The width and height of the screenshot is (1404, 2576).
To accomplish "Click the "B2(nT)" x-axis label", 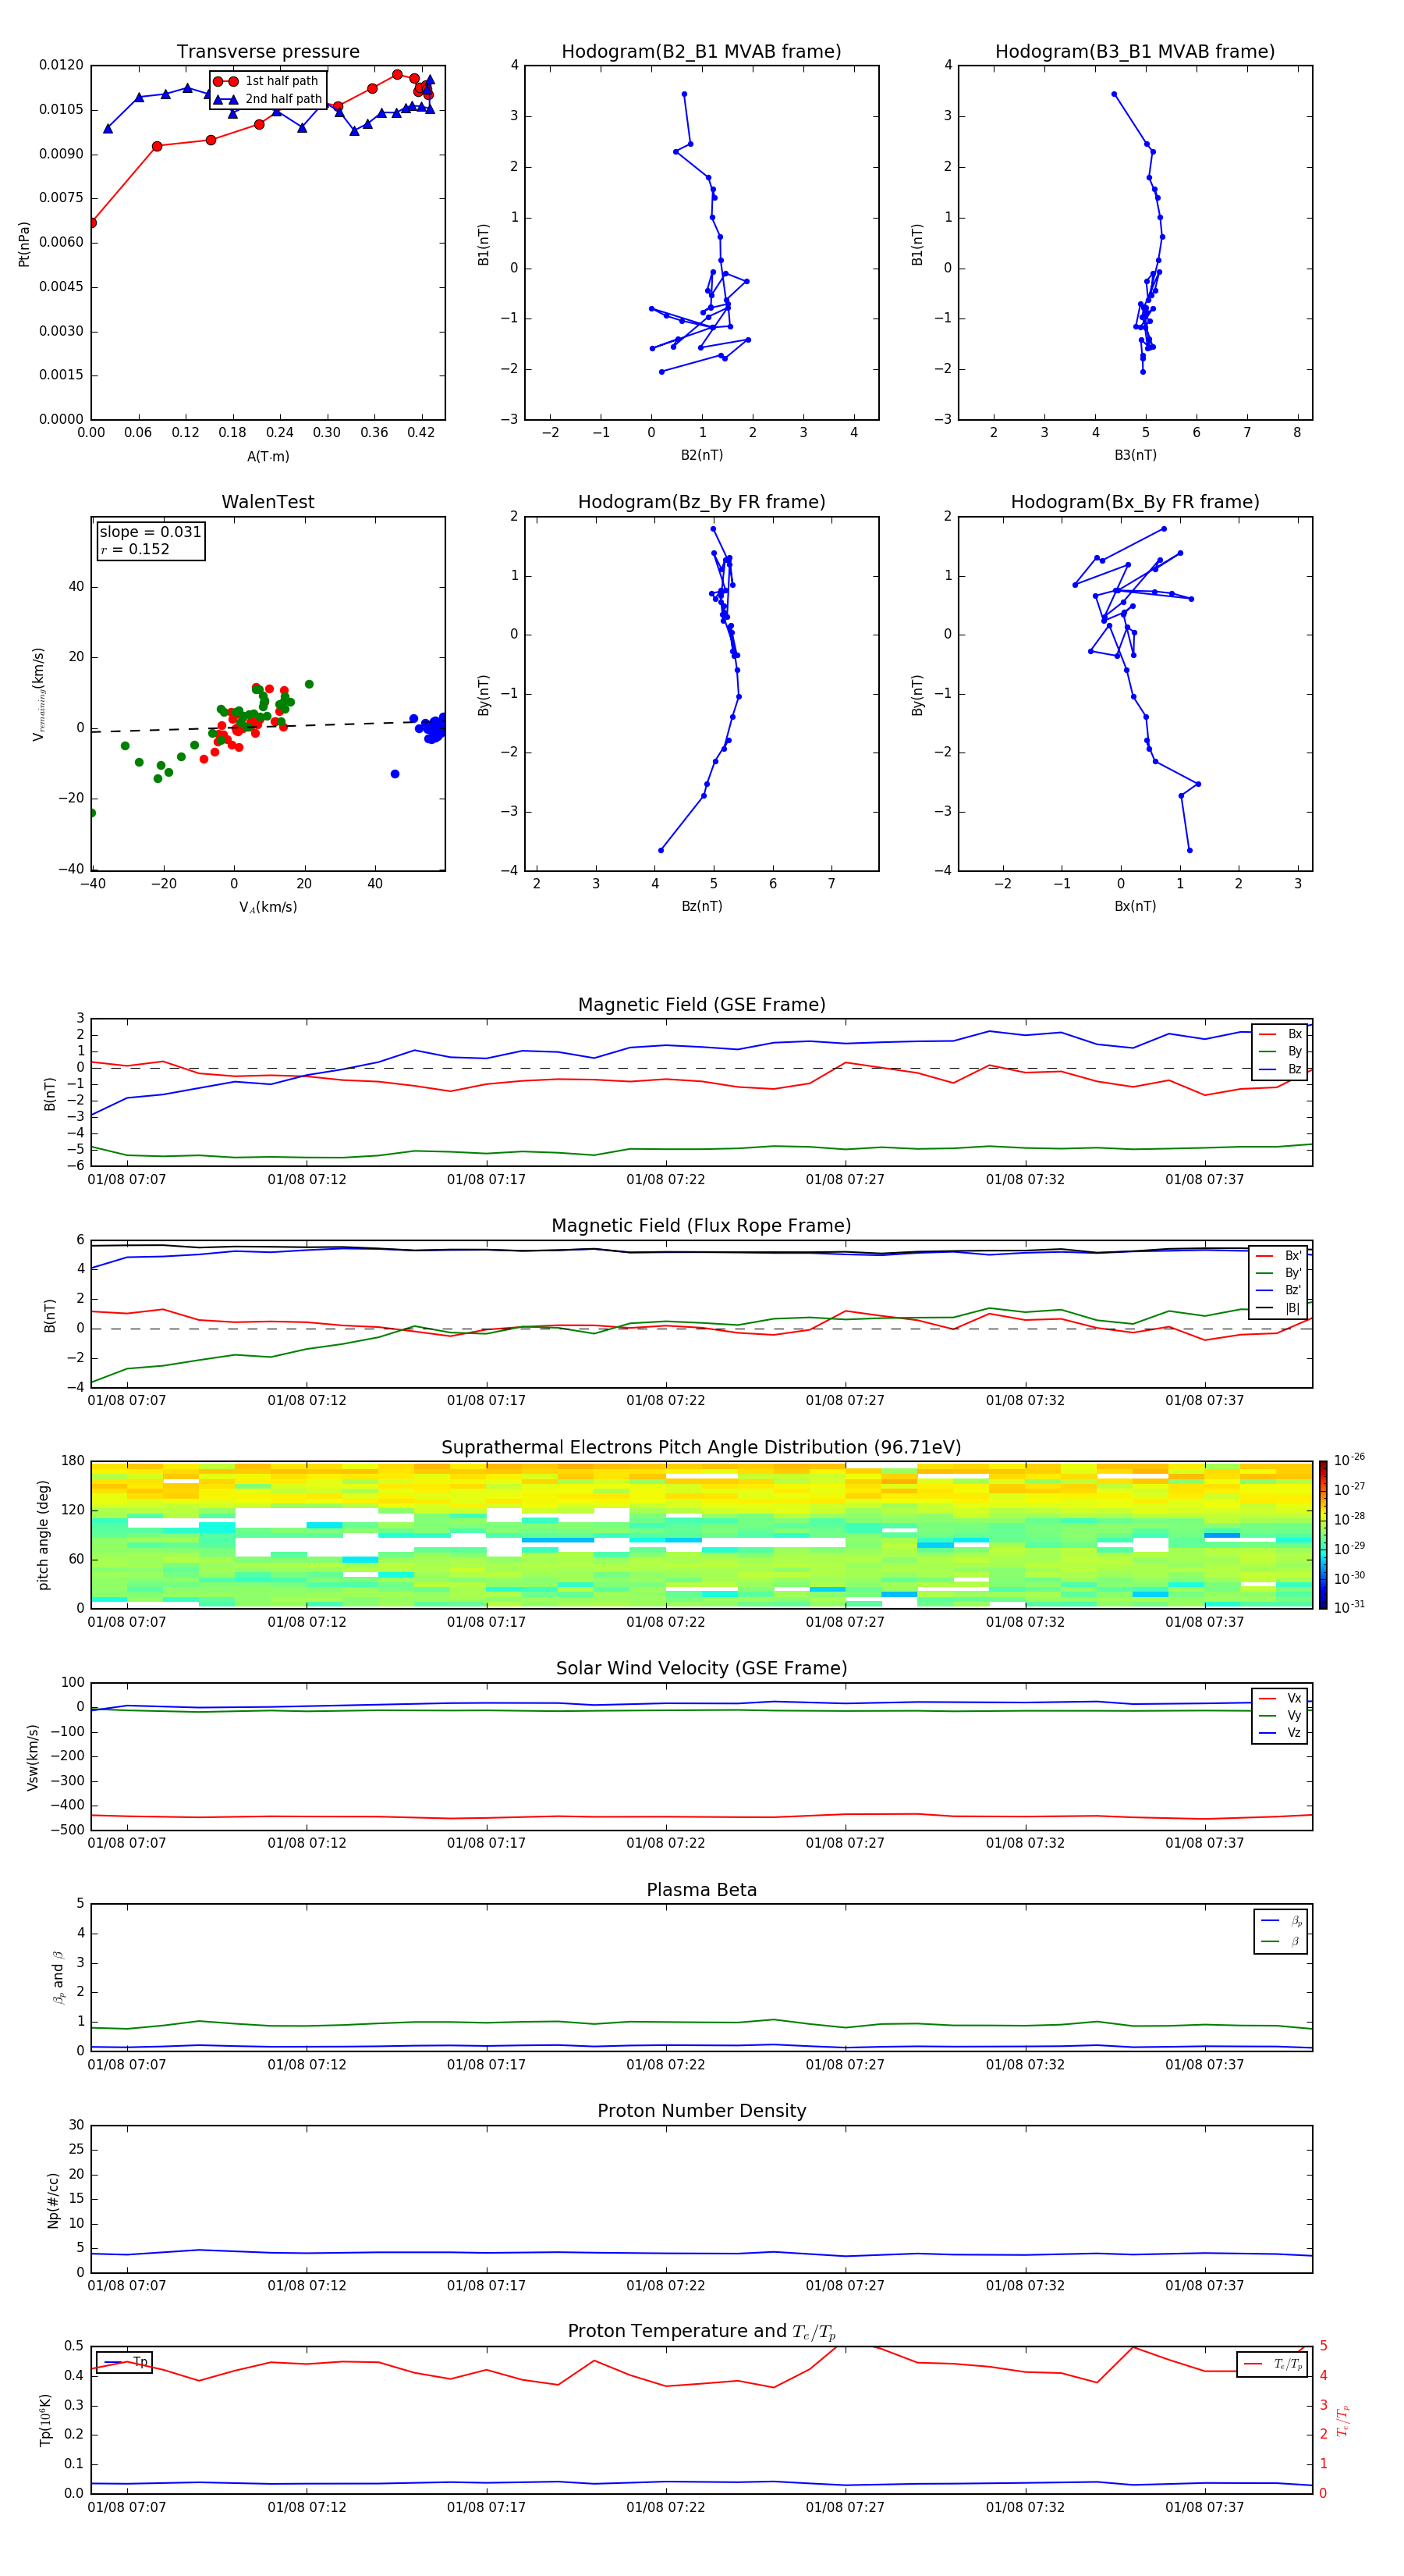I will coord(701,456).
